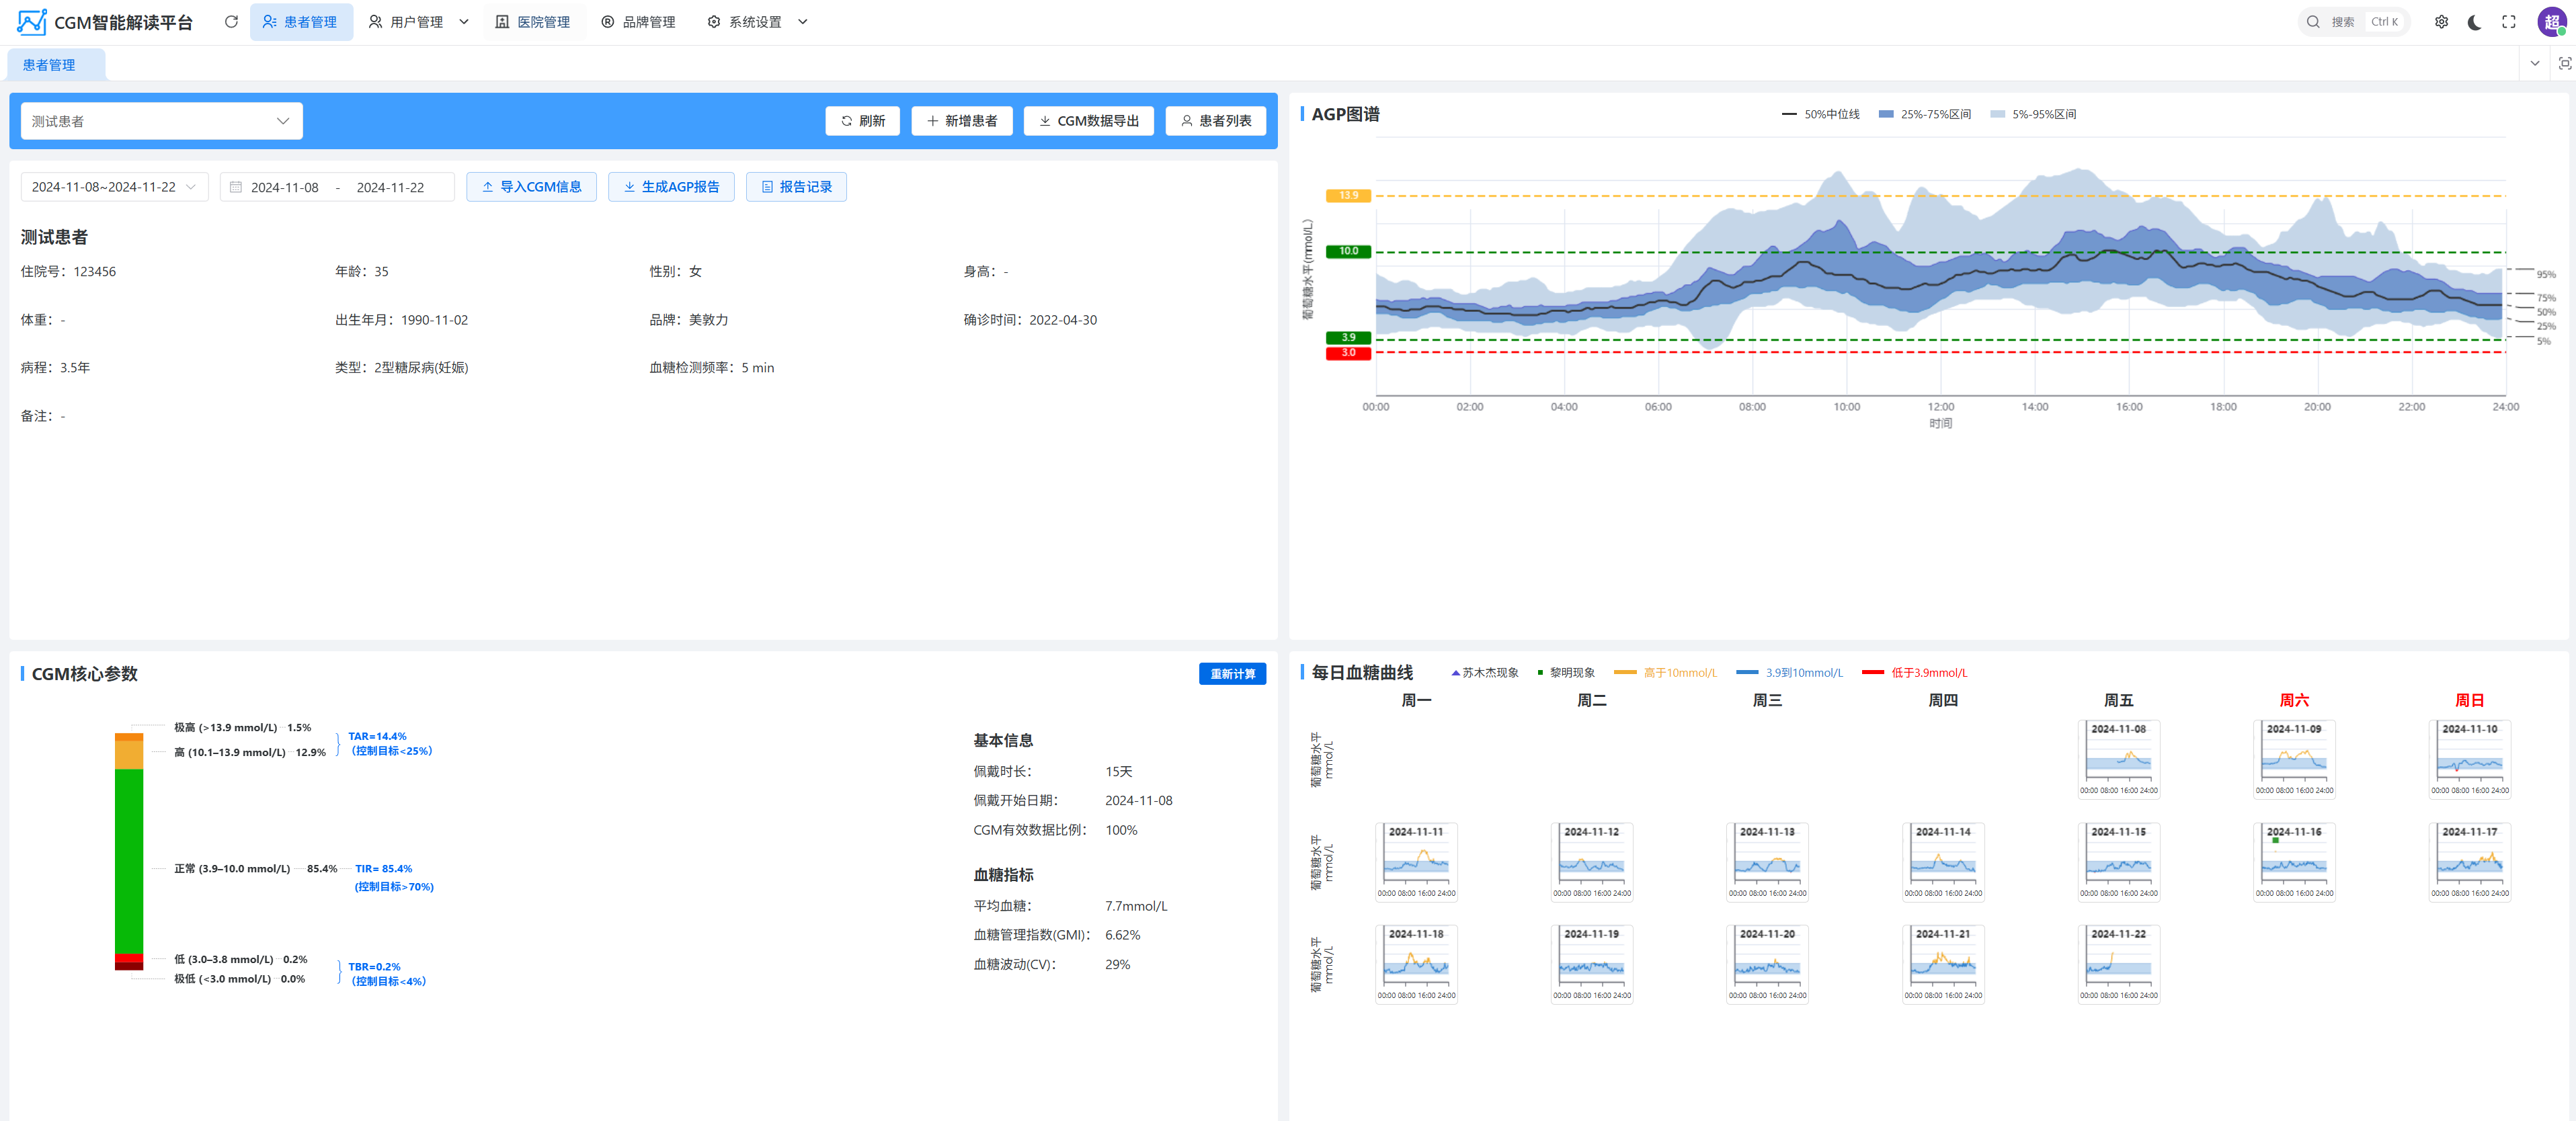Click the purple user avatar
Viewport: 2576px width, 1121px height.
coord(2551,21)
